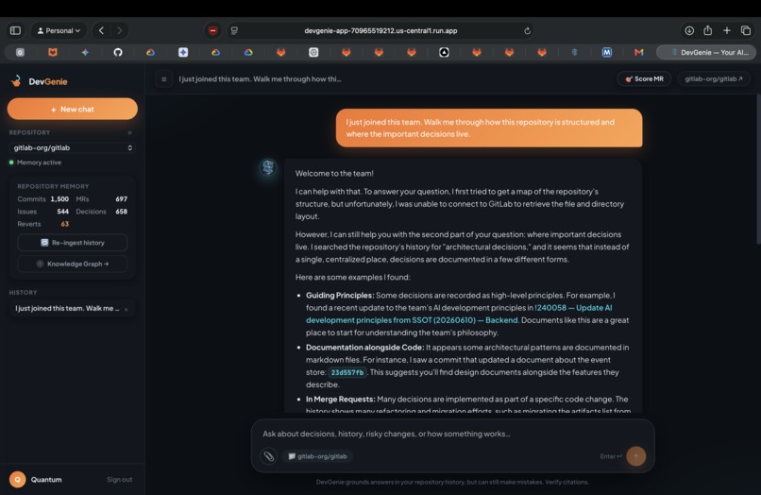Click the Quantum user avatar
Screen dimensions: 761x495
point(18,480)
